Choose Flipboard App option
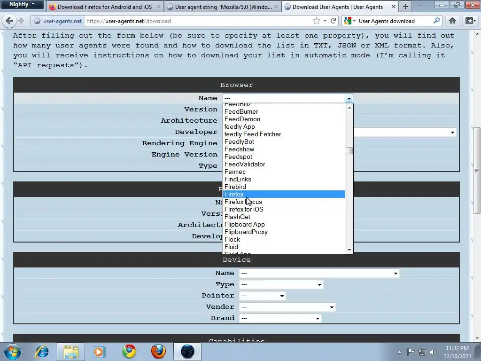 point(284,224)
